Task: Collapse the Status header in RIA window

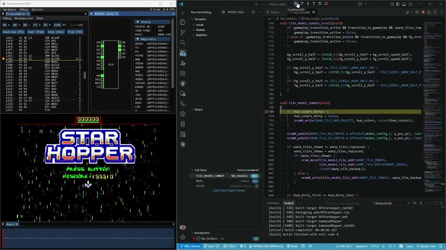Action: click(152, 22)
